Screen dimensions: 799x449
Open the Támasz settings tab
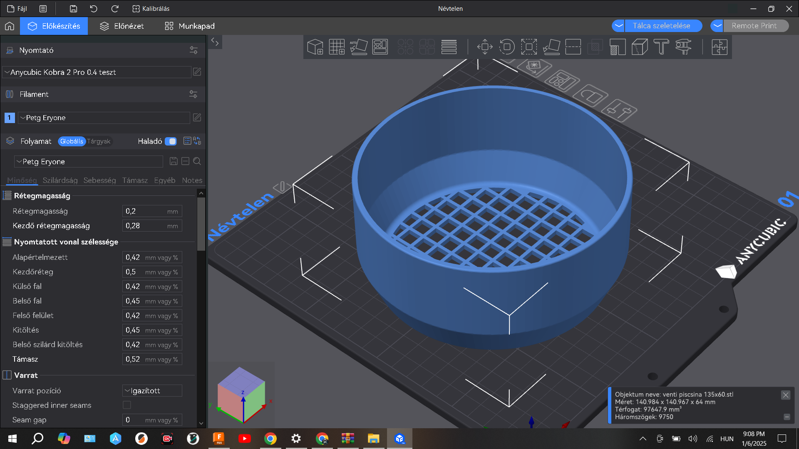coord(135,180)
